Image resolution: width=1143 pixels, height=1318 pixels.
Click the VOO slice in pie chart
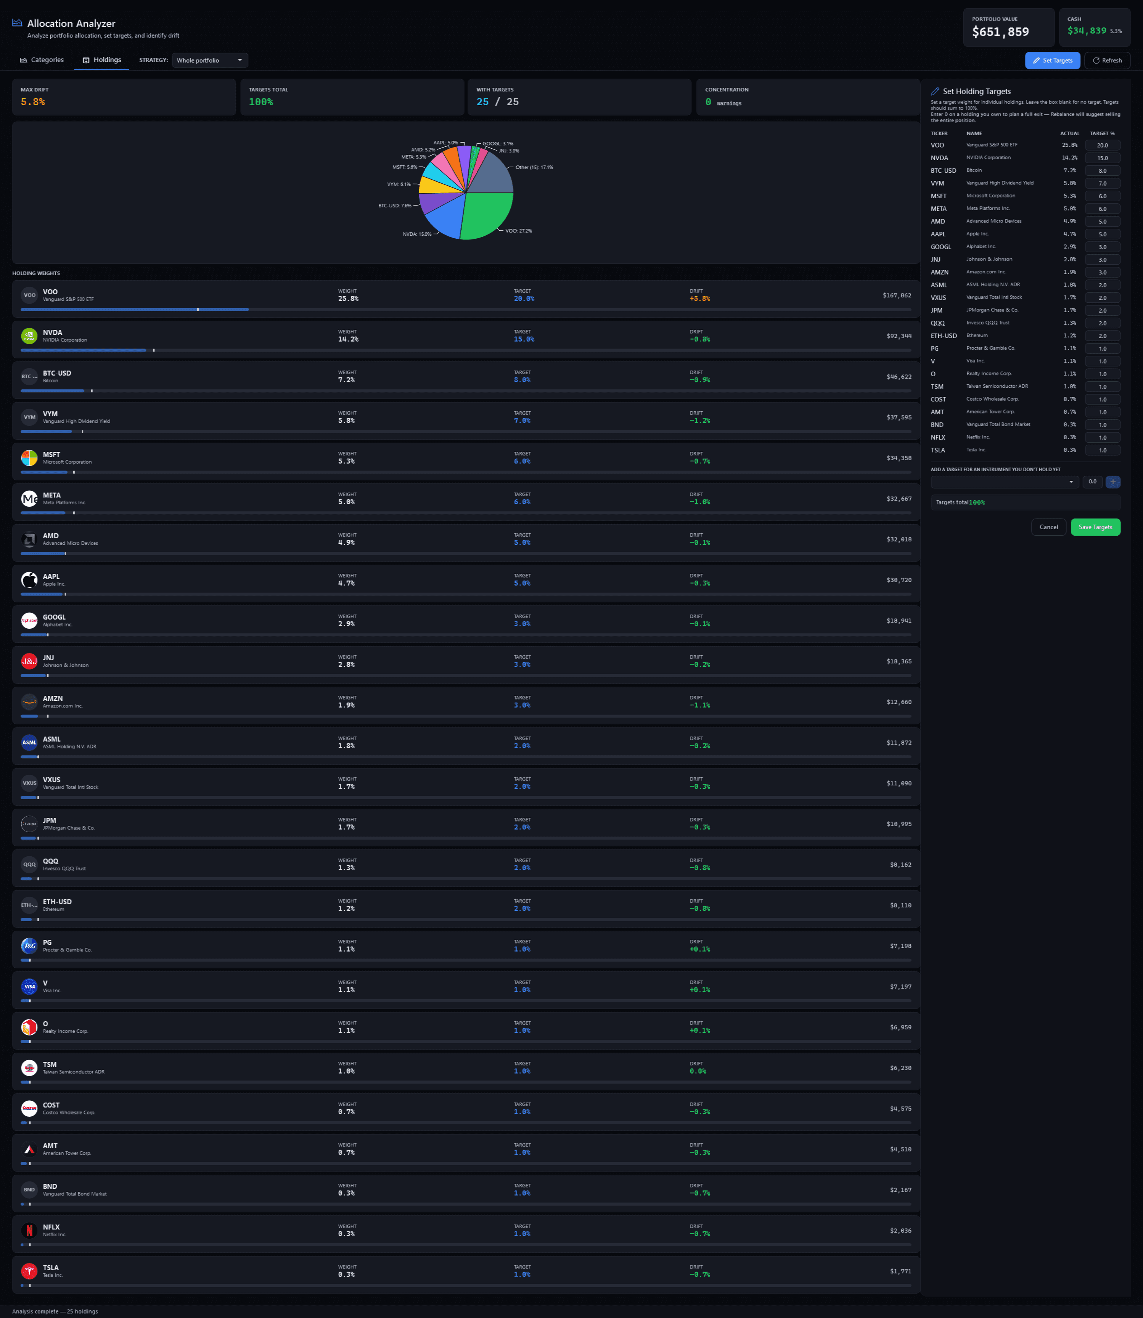488,215
